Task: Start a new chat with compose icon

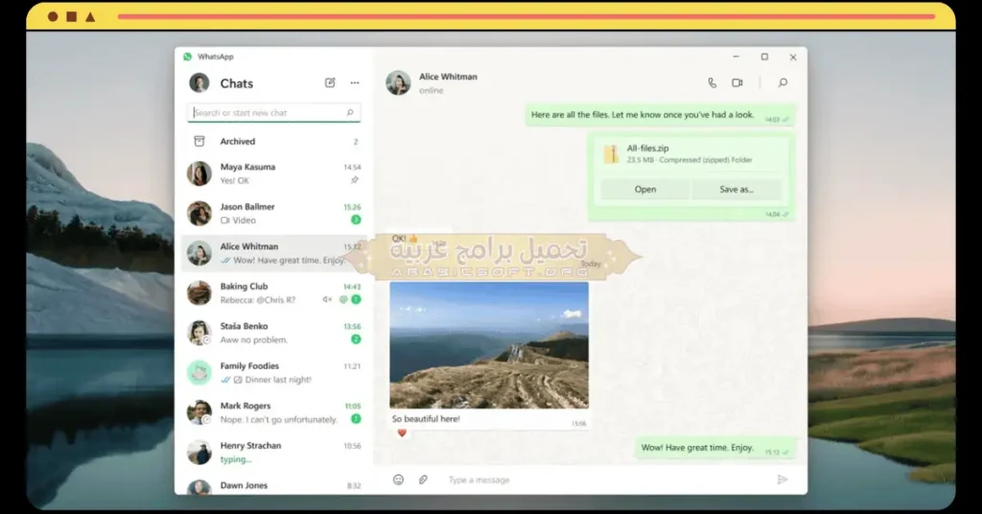Action: pyautogui.click(x=330, y=82)
